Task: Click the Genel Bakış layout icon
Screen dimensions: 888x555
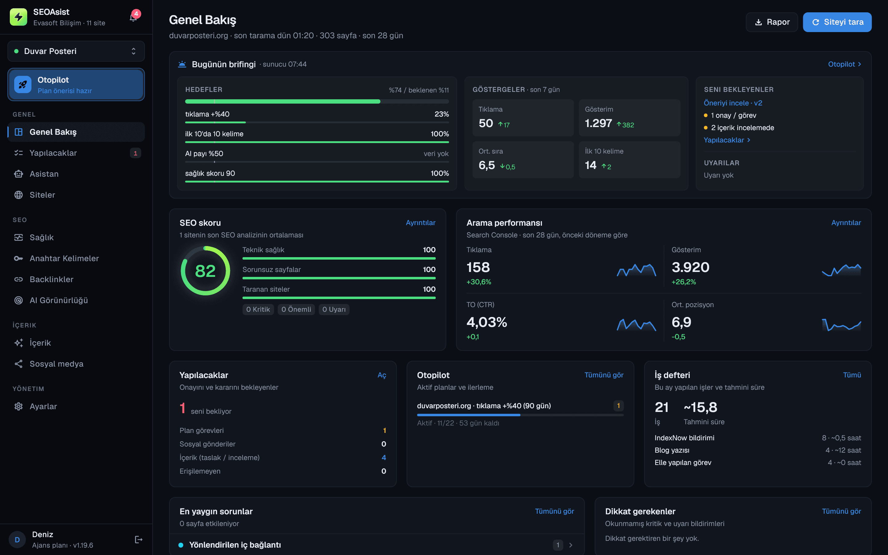Action: tap(18, 132)
